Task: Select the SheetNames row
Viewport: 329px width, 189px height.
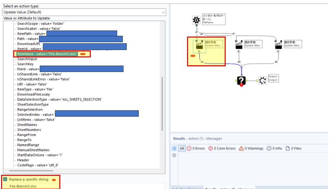Action: click(27, 125)
